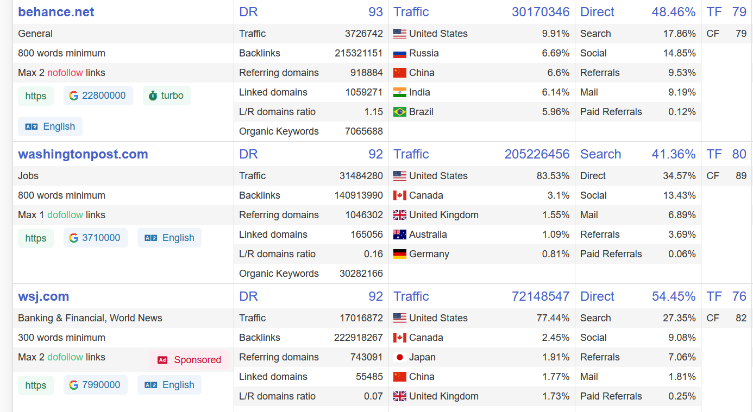The image size is (753, 412).
Task: Click the United States flag in wsj.com traffic
Action: (400, 318)
